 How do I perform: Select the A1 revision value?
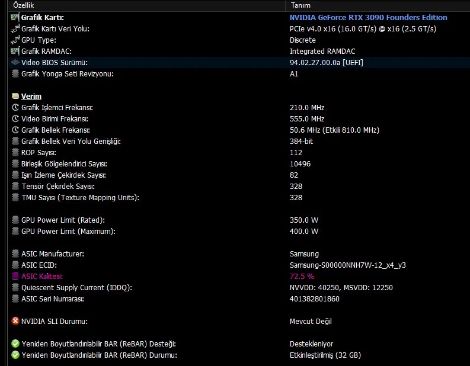tap(294, 74)
